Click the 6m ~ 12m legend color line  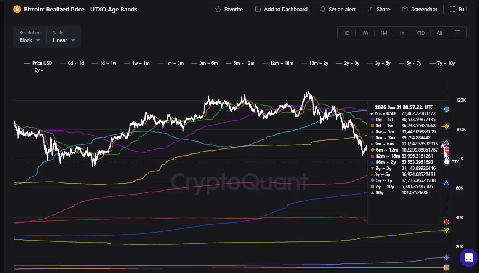coord(229,63)
